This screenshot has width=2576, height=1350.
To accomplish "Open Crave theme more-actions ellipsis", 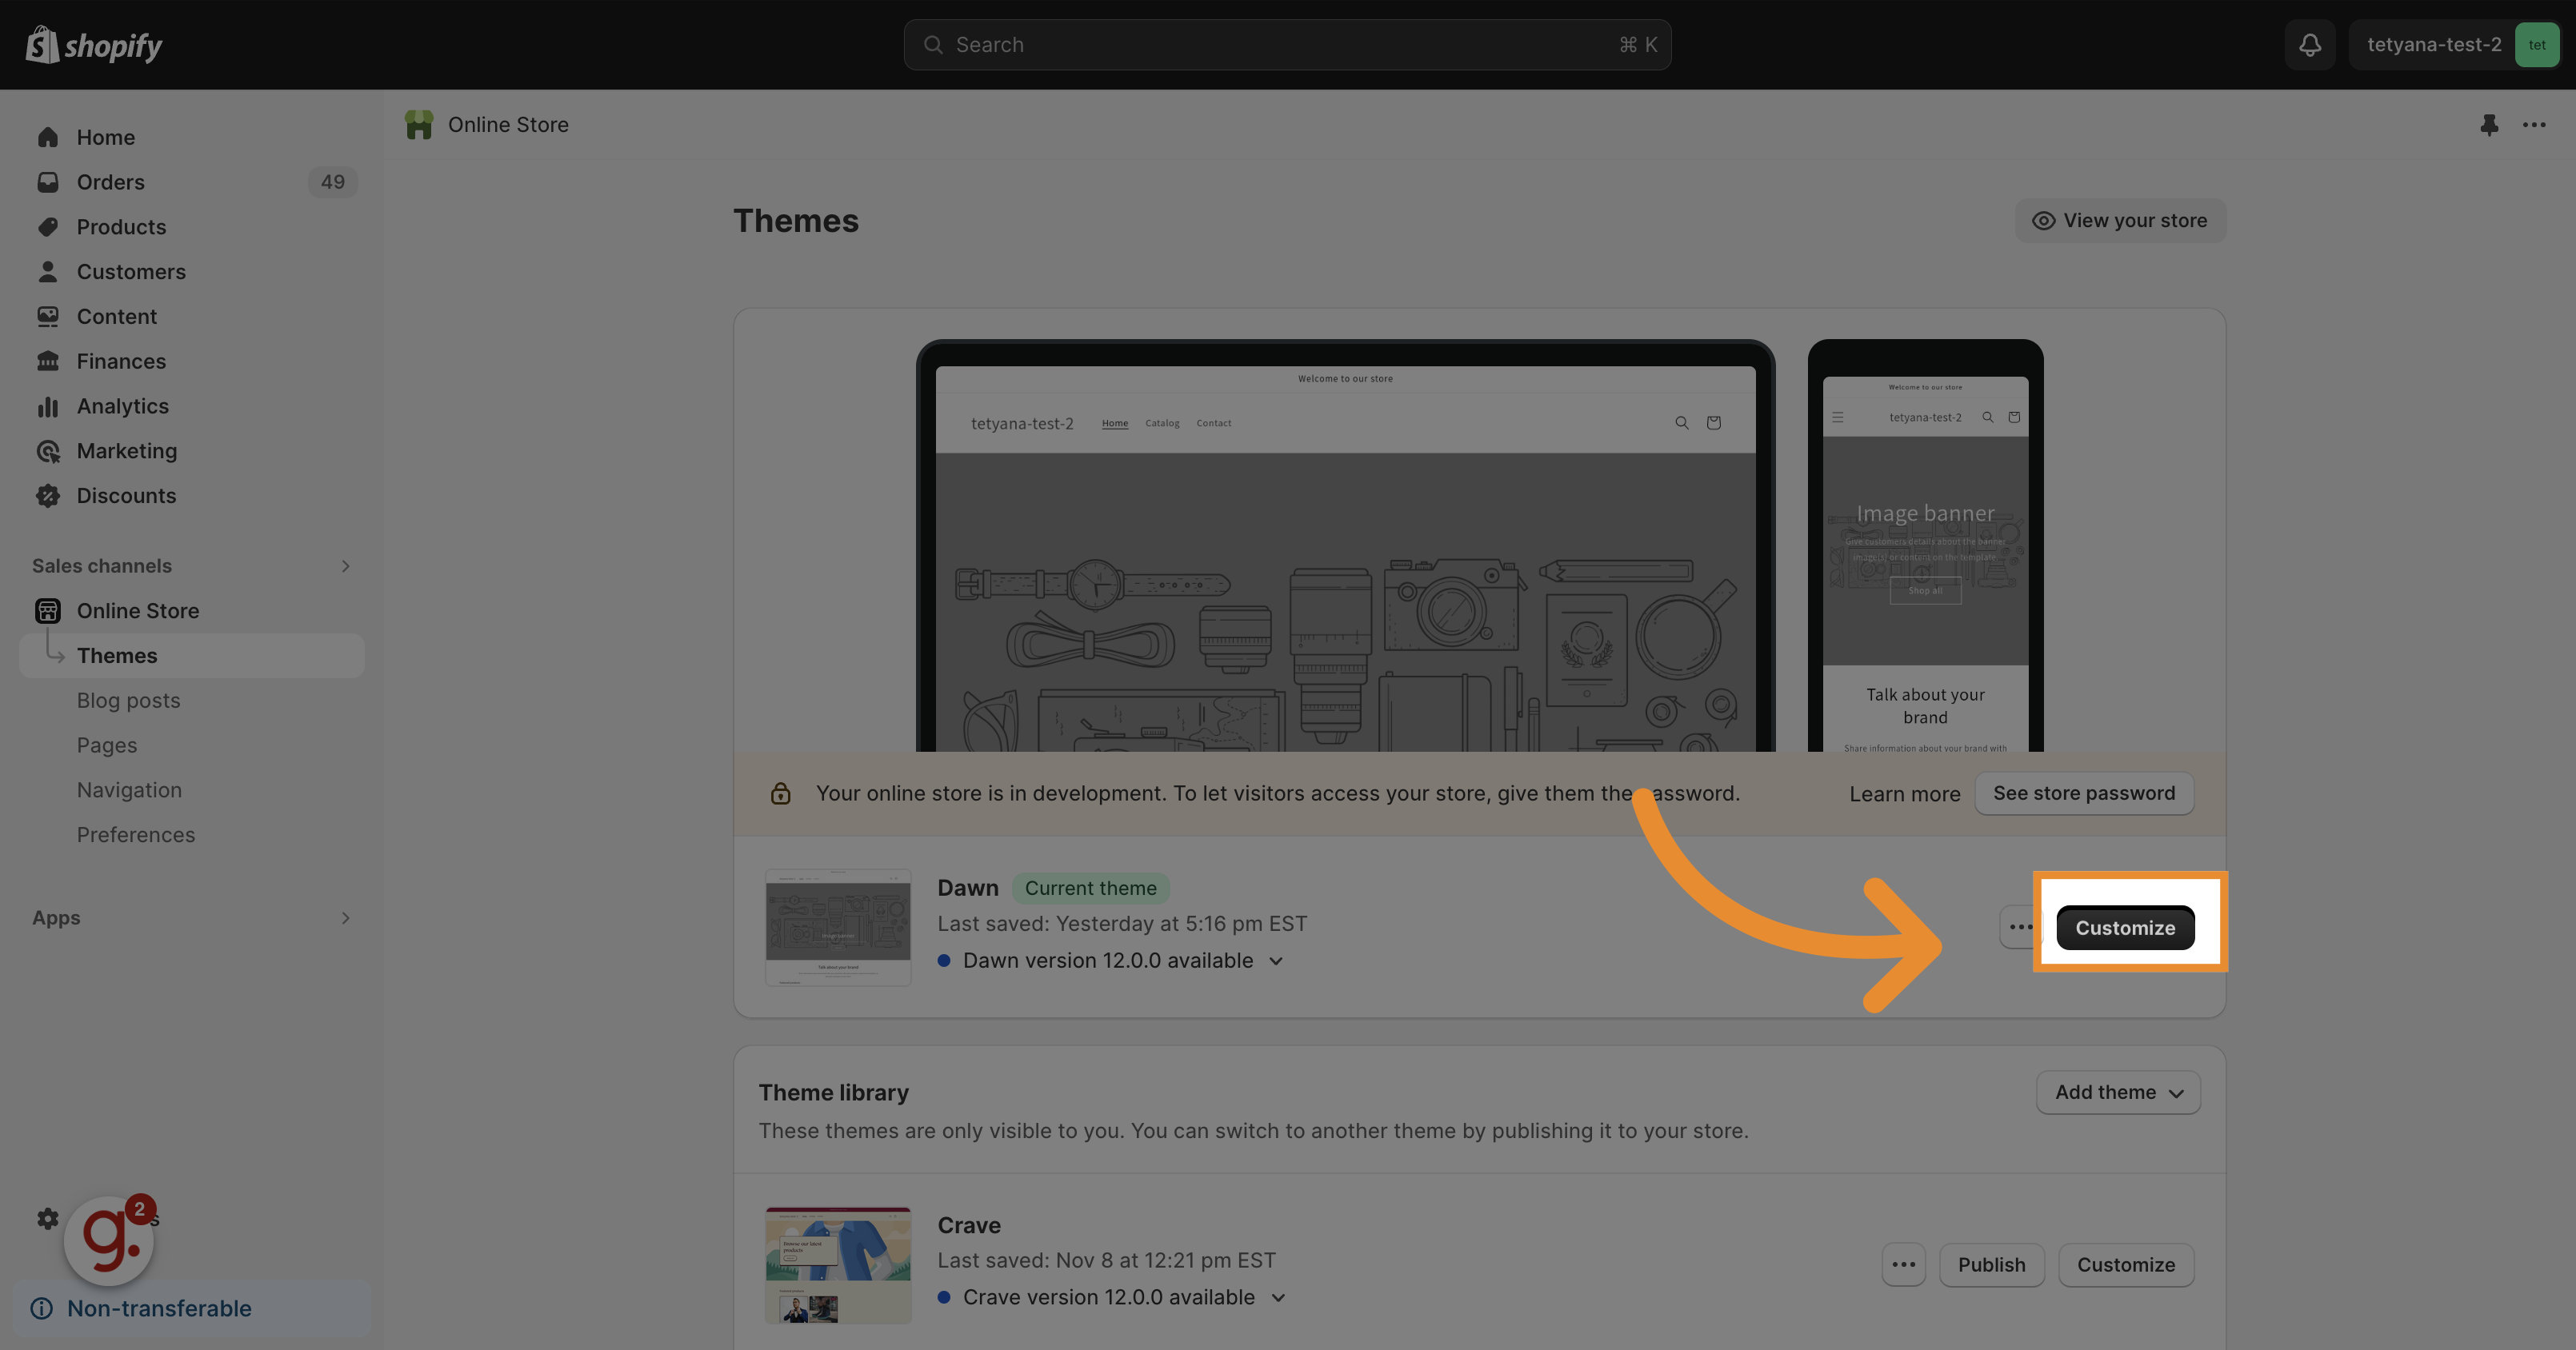I will click(1903, 1264).
